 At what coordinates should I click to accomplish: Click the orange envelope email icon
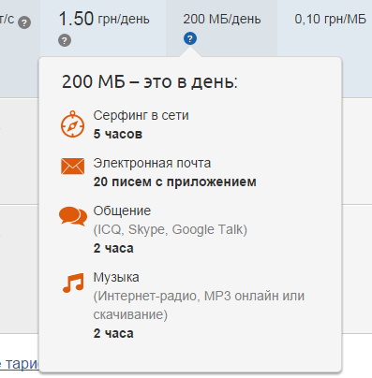[x=72, y=167]
